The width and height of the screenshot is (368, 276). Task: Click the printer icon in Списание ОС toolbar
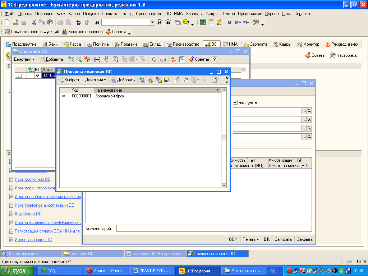click(163, 59)
